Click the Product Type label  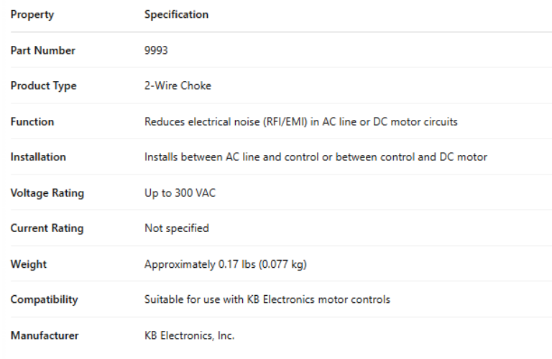coord(43,86)
